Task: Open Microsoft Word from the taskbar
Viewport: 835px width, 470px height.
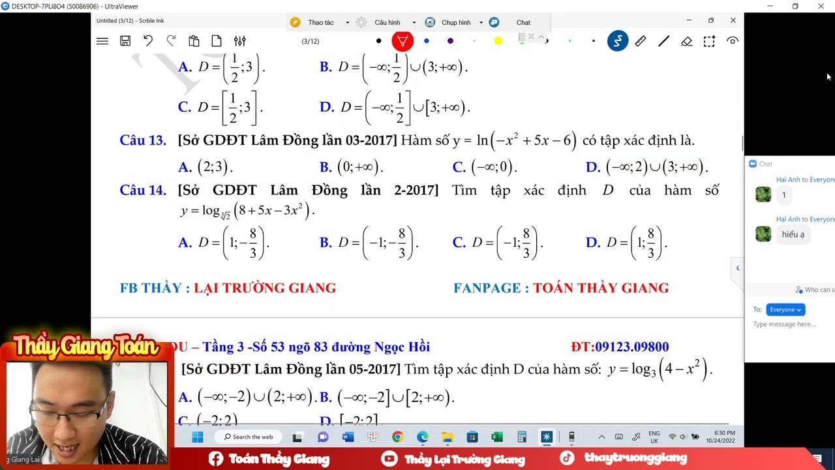Action: (348, 437)
